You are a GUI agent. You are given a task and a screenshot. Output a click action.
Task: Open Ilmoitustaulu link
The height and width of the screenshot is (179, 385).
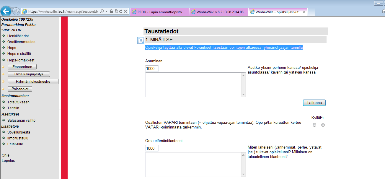(x=18, y=138)
